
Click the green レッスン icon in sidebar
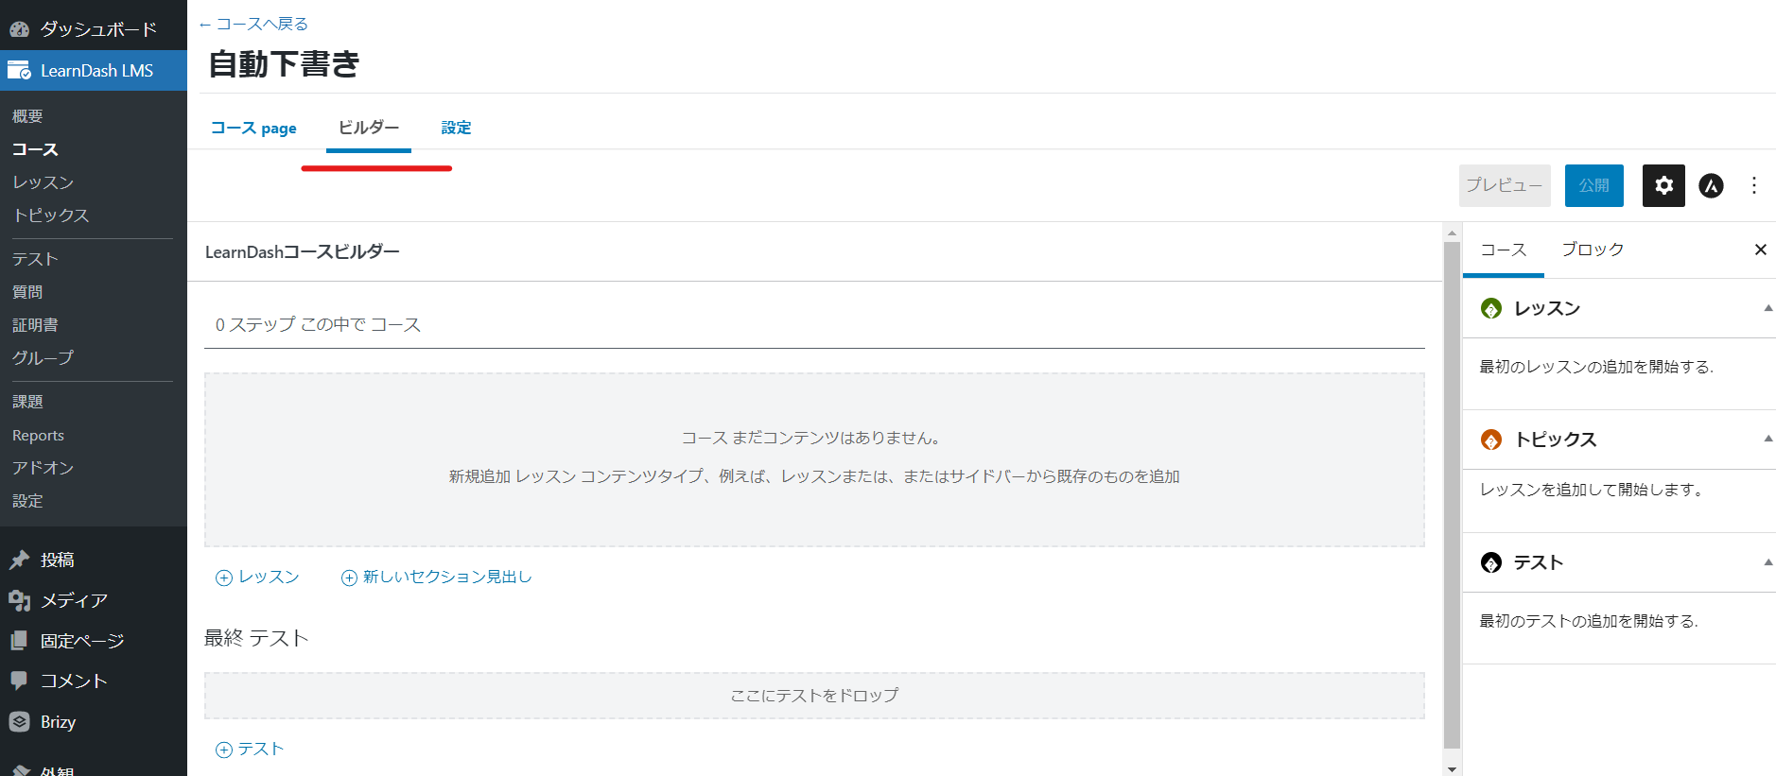click(1491, 308)
